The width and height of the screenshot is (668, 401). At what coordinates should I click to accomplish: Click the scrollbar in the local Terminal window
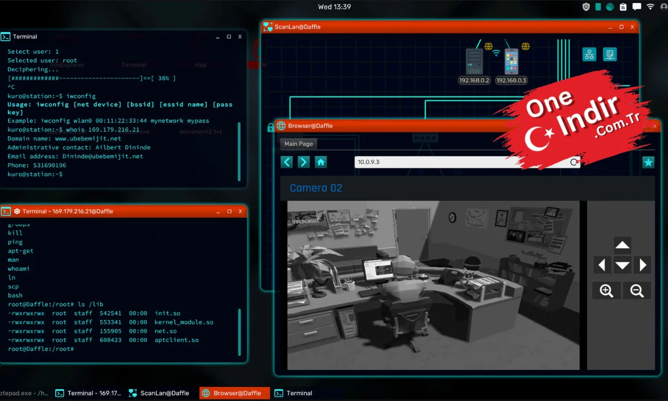[239, 151]
